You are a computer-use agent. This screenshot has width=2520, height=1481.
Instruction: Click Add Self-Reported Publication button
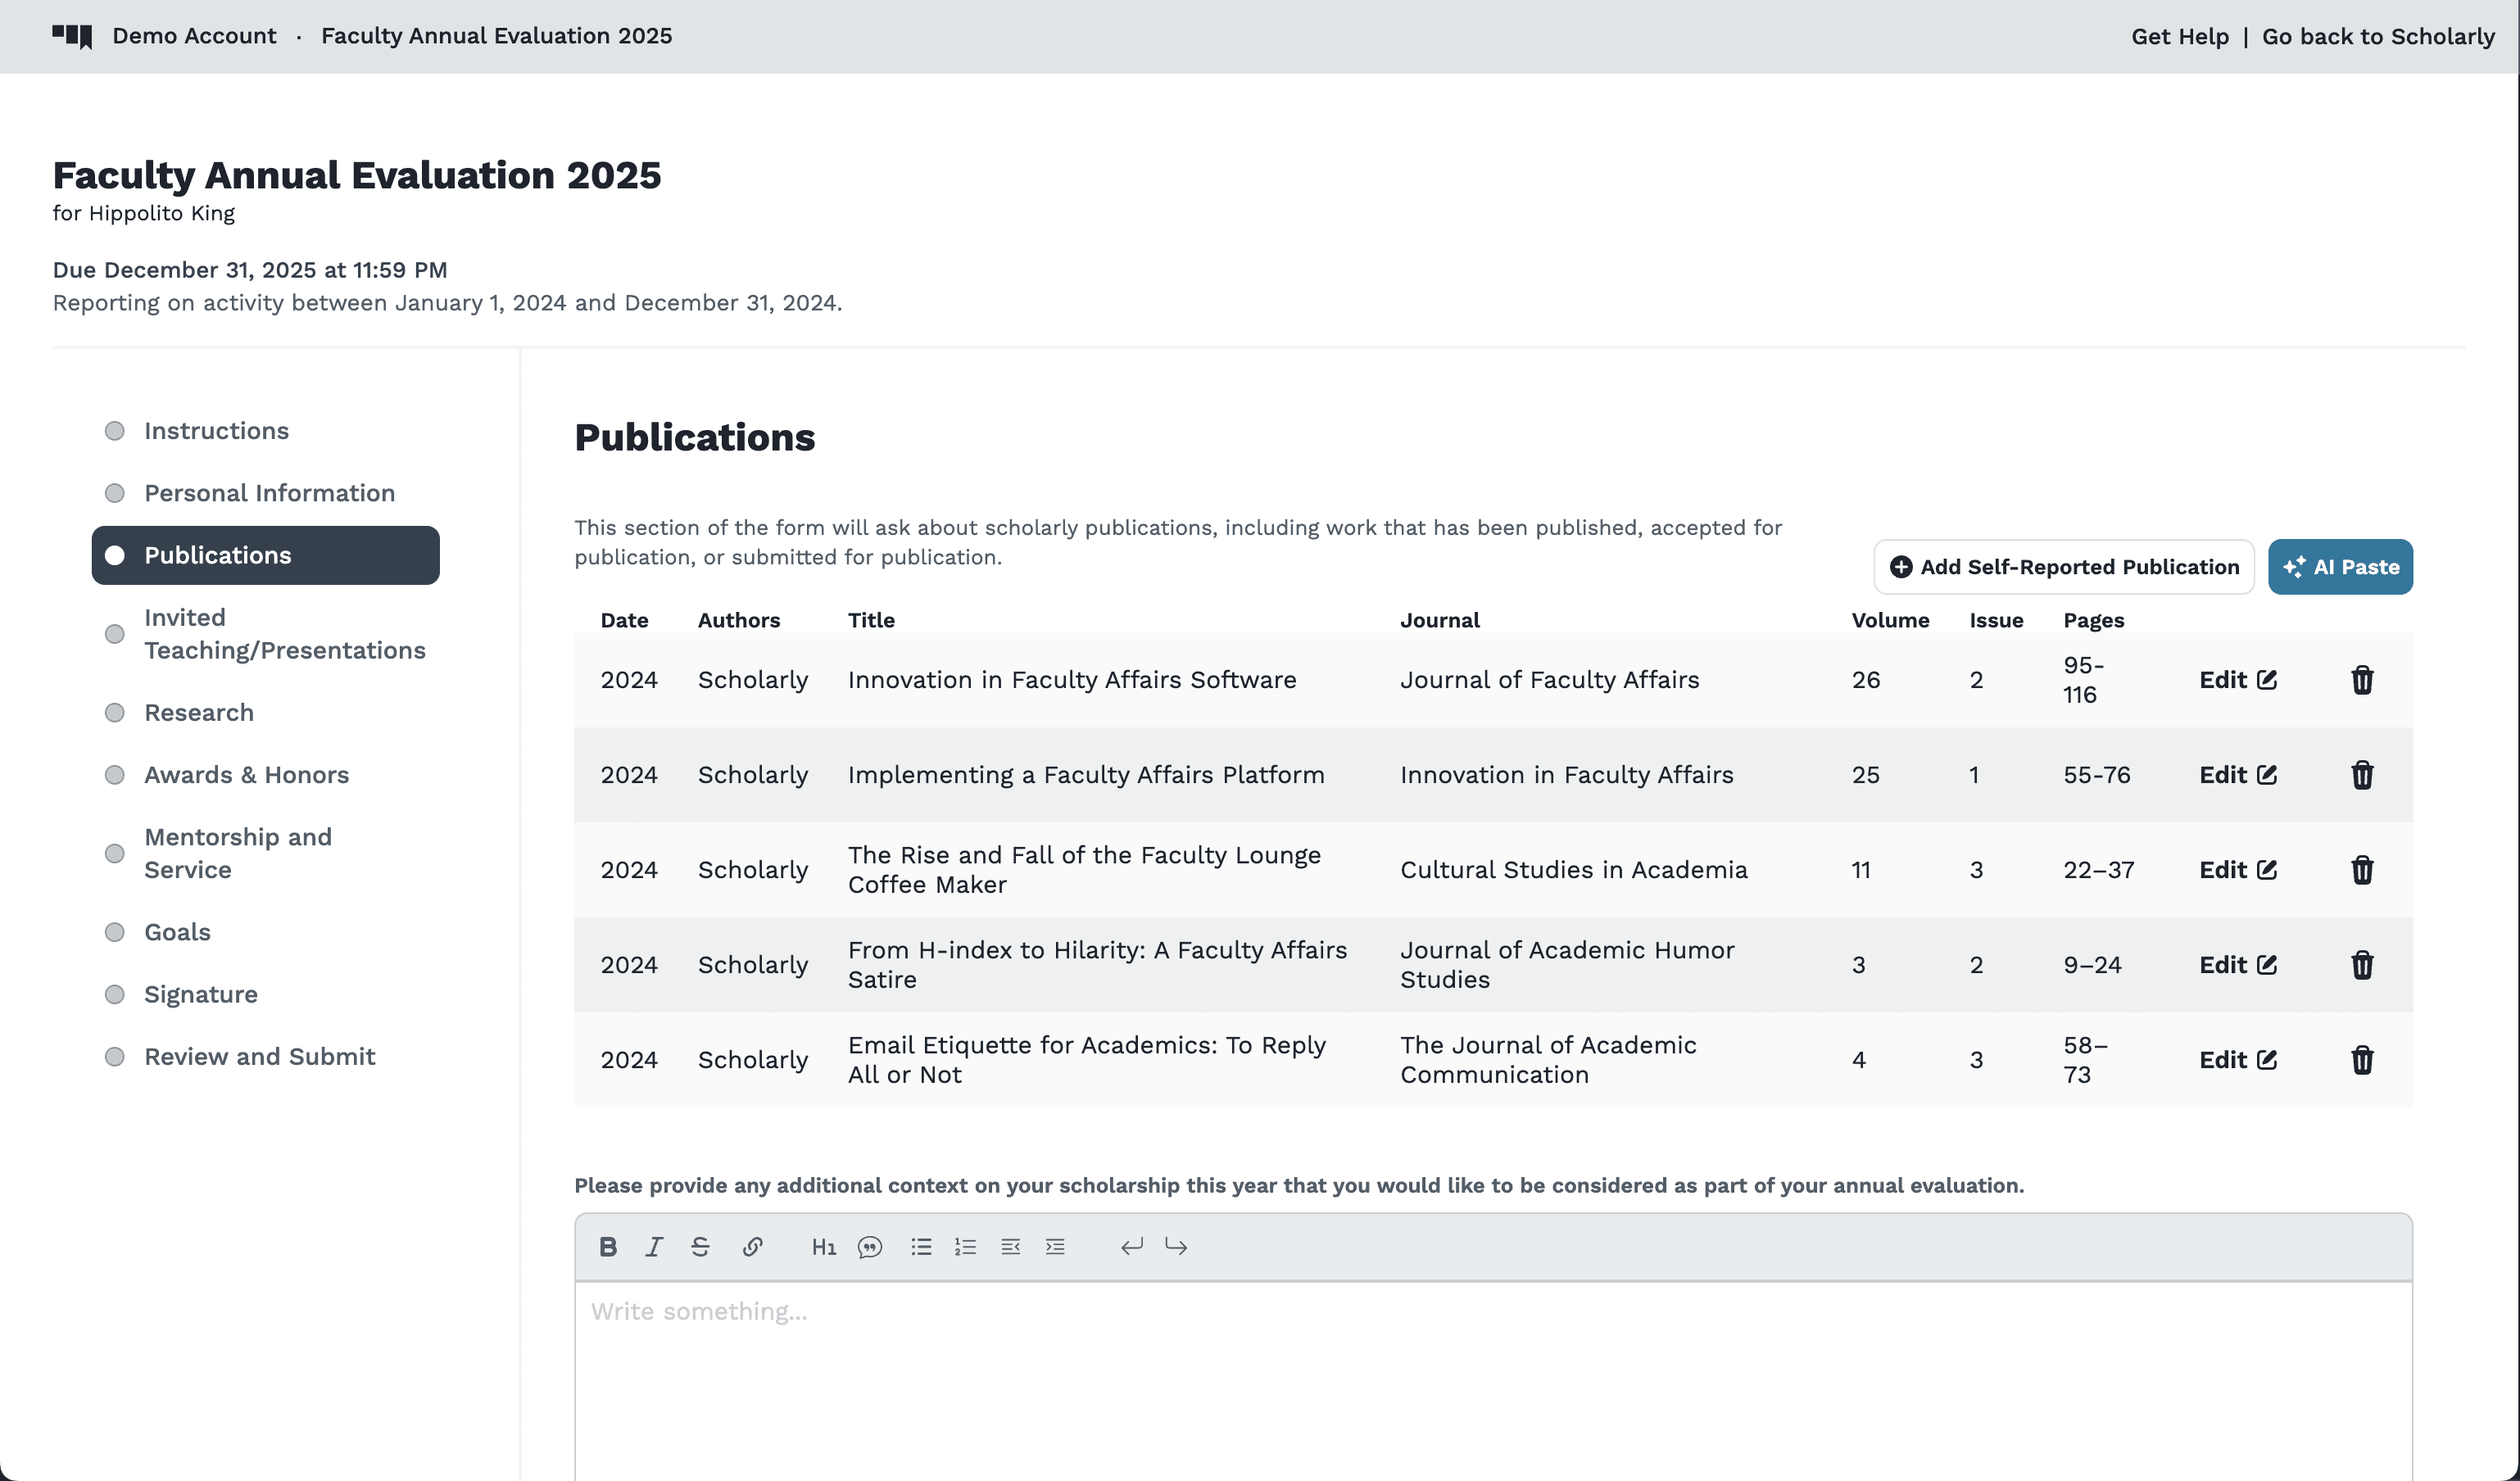[x=2063, y=567]
